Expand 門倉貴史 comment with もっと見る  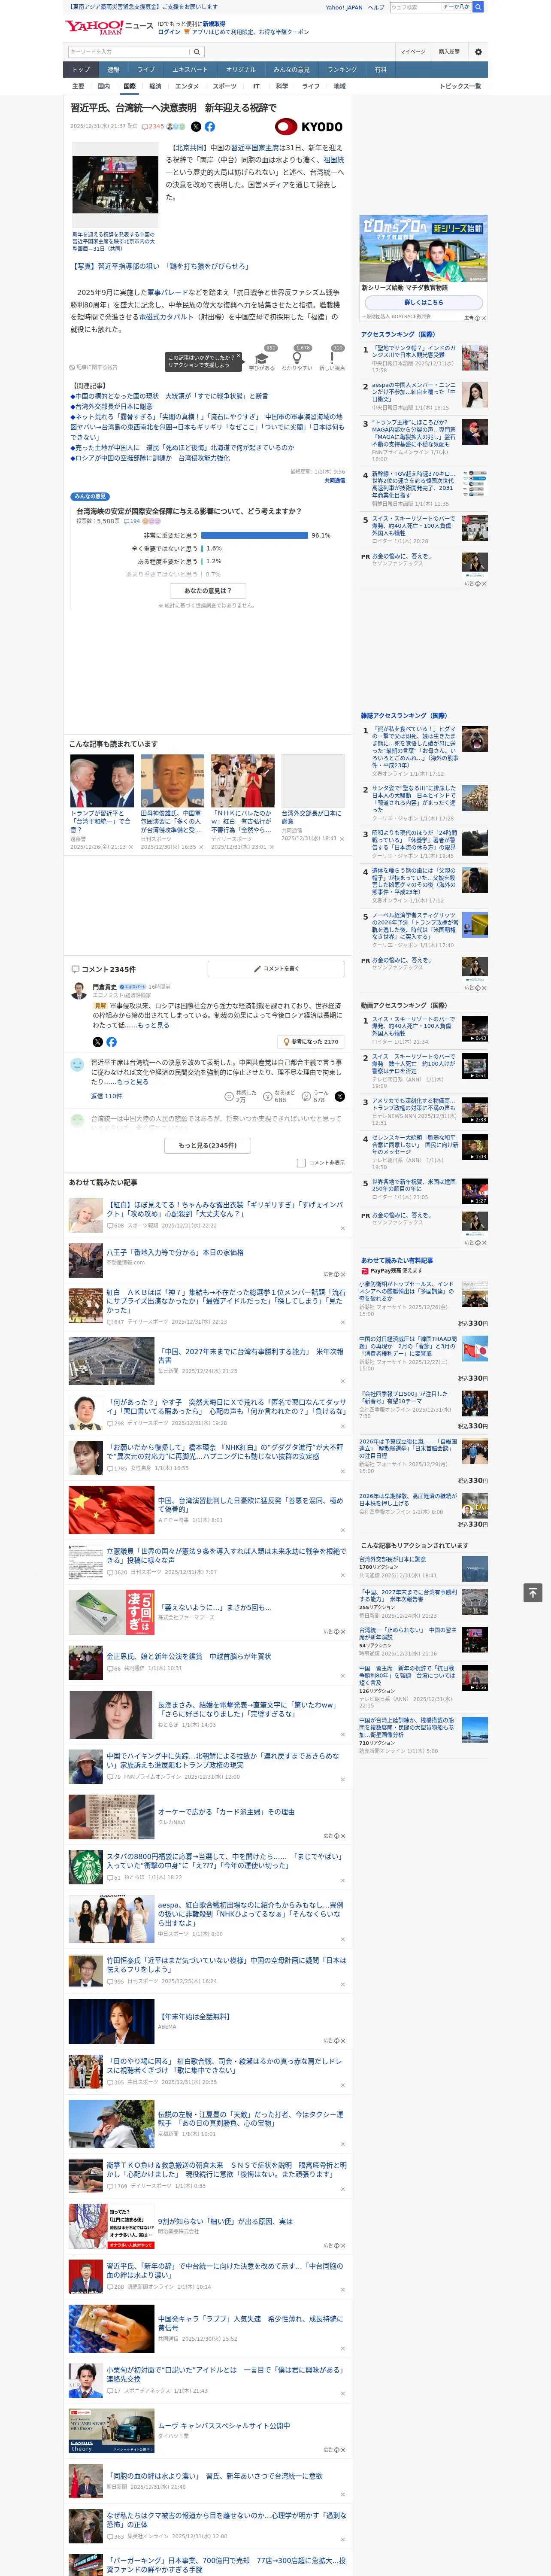[x=154, y=1025]
